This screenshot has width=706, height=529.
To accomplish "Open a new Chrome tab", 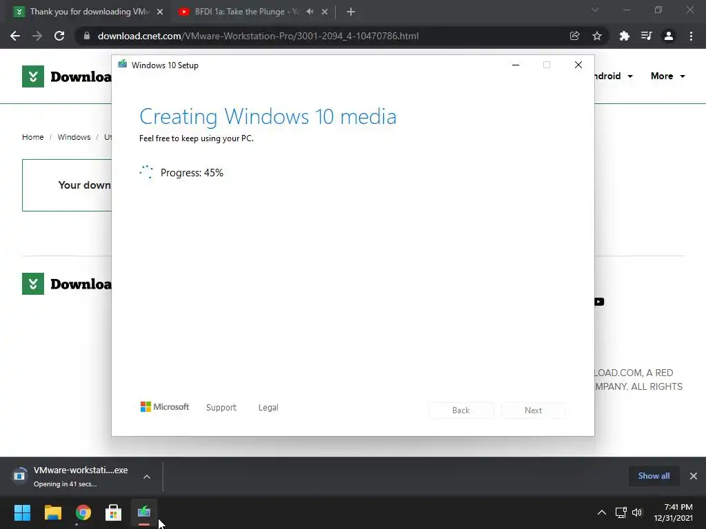I will [x=351, y=12].
